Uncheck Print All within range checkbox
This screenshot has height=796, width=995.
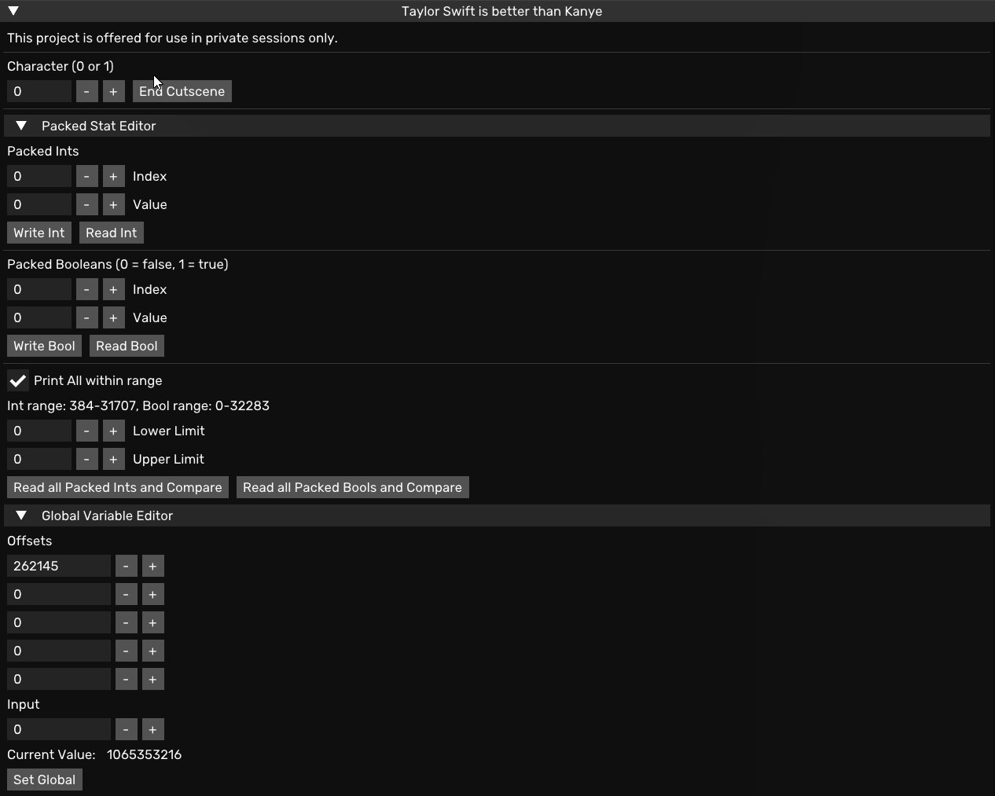pos(18,380)
